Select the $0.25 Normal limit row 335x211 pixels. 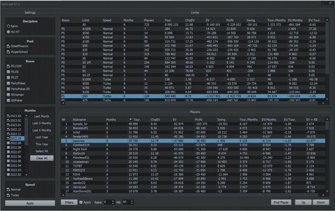click(193, 75)
